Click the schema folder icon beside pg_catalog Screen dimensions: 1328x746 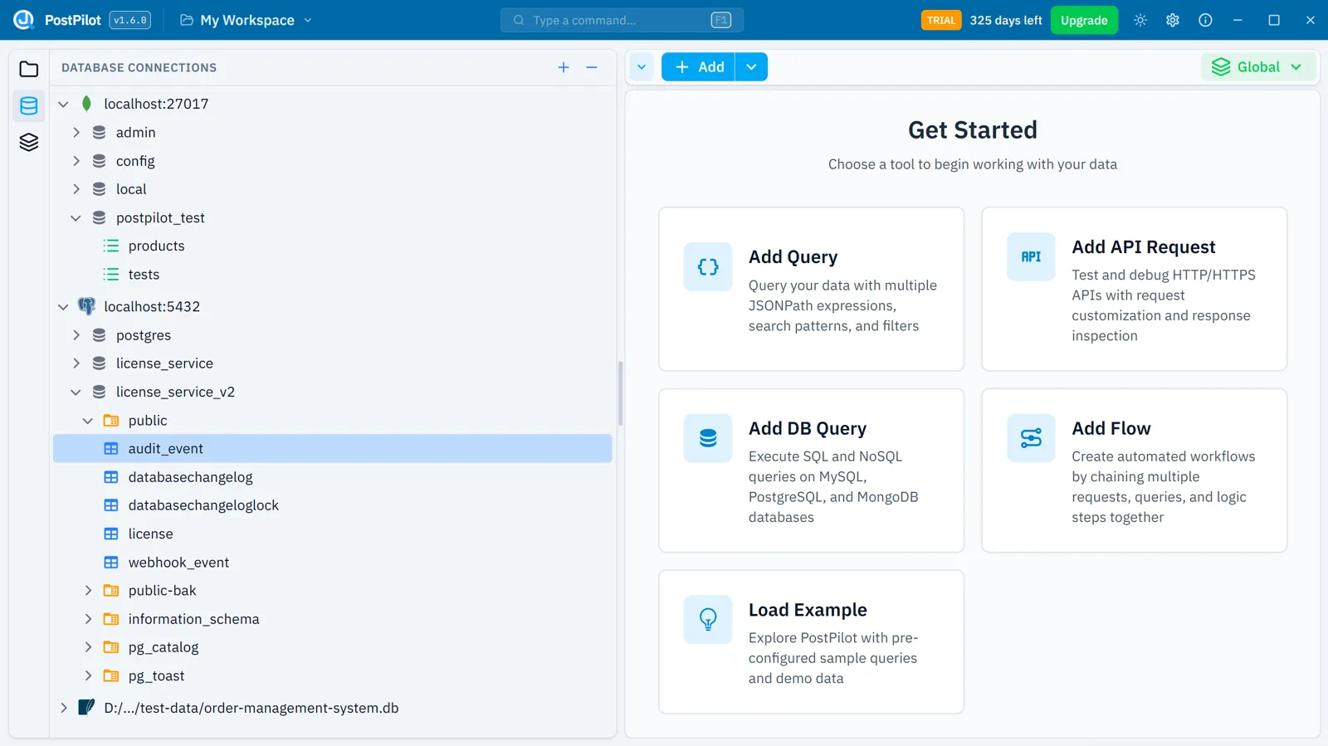111,647
